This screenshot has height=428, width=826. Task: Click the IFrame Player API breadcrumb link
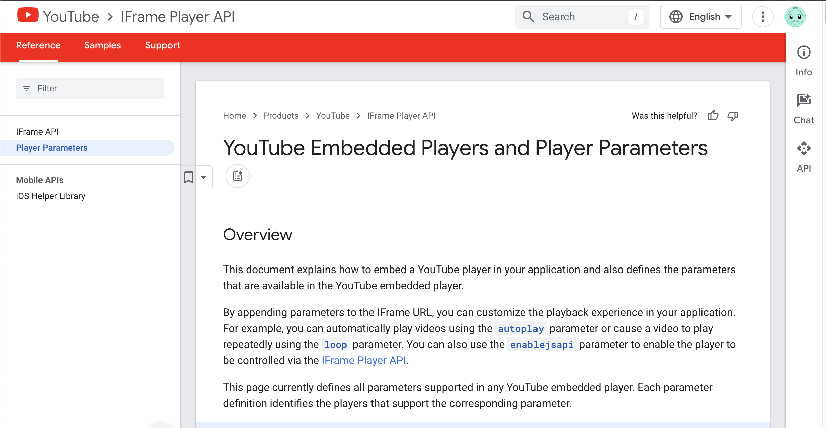tap(401, 116)
